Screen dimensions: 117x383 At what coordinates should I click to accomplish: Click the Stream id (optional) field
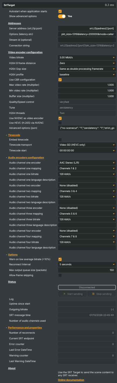[x=87, y=40]
